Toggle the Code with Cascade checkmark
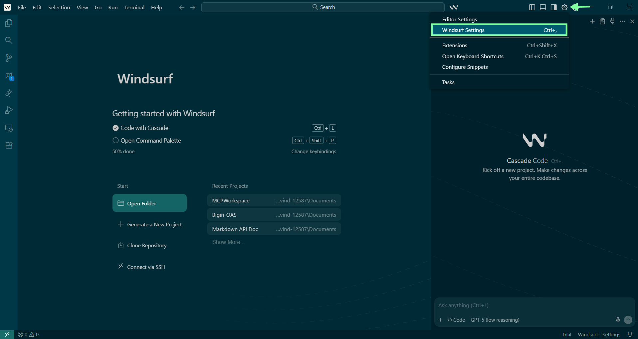This screenshot has height=339, width=638. [115, 128]
